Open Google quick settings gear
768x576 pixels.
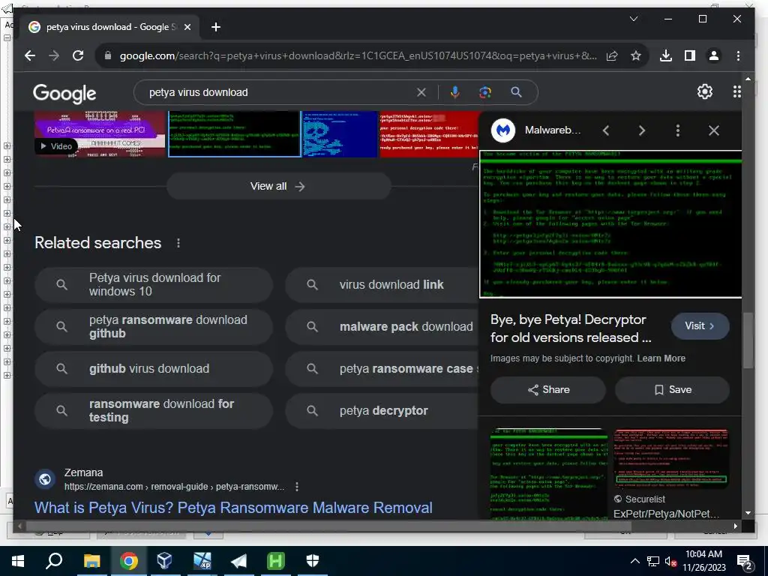(x=705, y=91)
